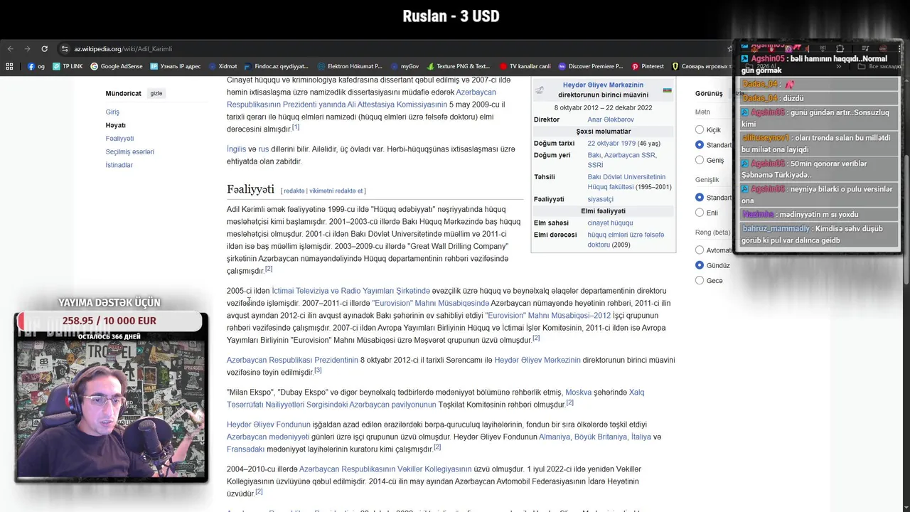Open the 'rus' language link

[263, 149]
